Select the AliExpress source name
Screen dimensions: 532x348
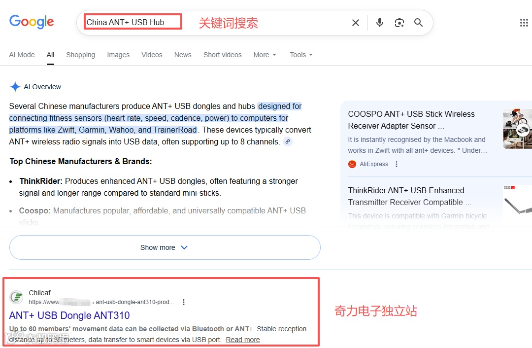pyautogui.click(x=374, y=164)
